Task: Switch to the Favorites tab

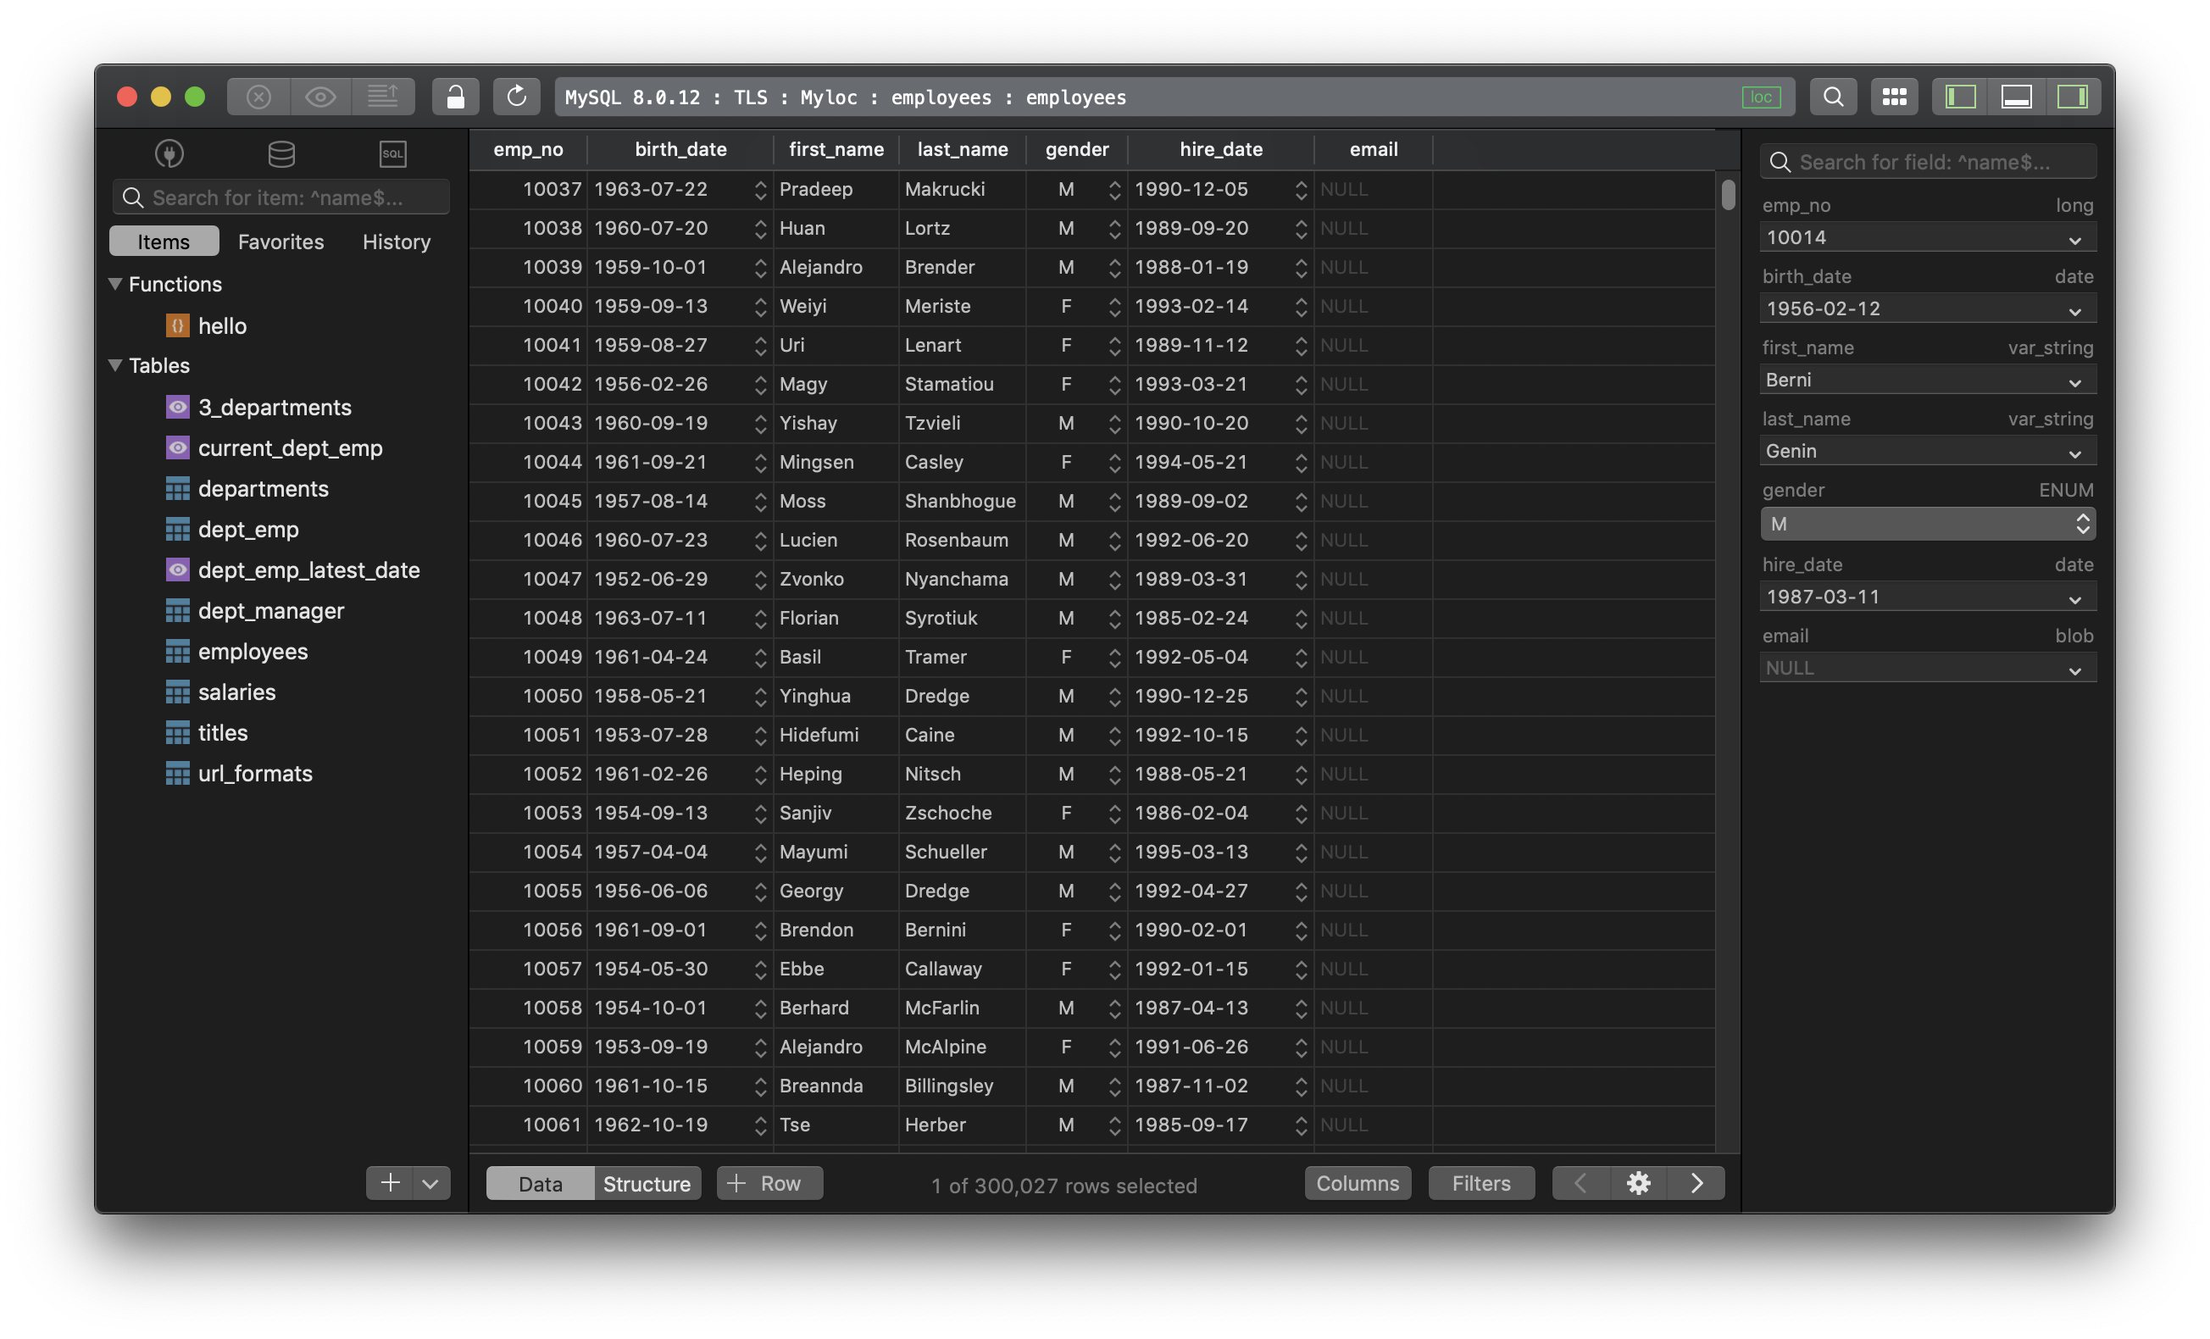Action: pos(280,242)
